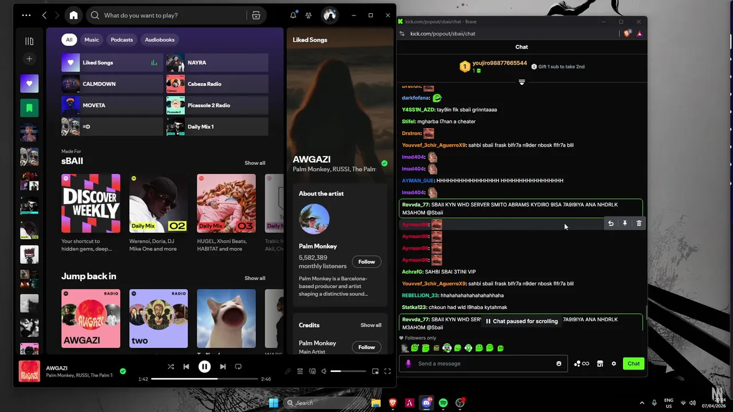Open Daily Mix 02 cover

pos(159,203)
